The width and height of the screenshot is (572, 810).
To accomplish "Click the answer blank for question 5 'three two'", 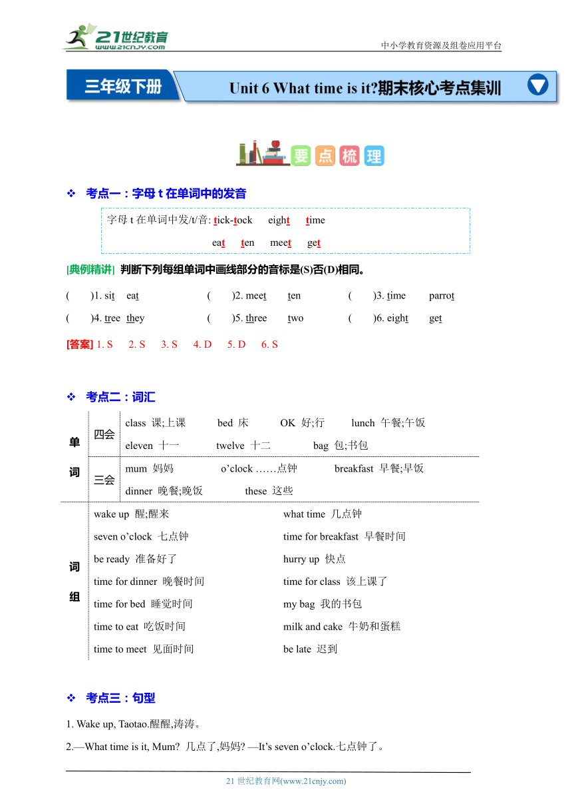I will [x=221, y=318].
